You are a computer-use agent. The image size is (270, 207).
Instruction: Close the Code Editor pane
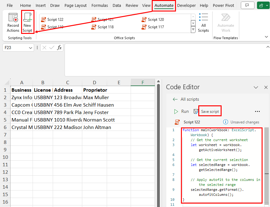(x=266, y=87)
